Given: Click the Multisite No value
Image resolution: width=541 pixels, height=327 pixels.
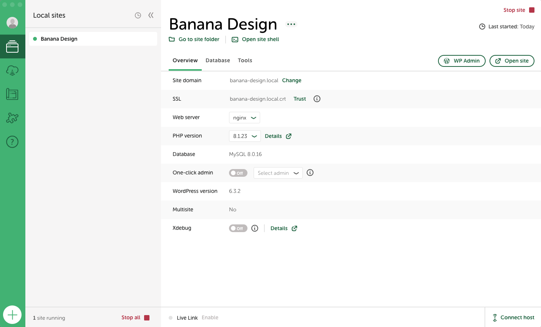Looking at the screenshot, I should (x=232, y=209).
